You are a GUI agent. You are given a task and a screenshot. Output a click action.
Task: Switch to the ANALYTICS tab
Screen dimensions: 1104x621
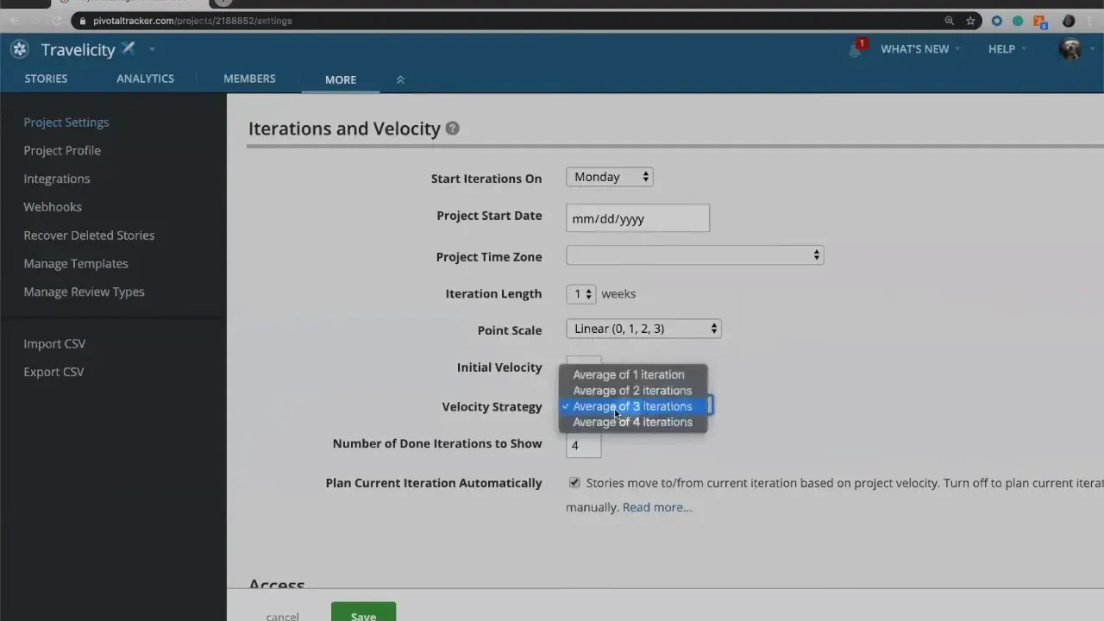click(x=145, y=78)
